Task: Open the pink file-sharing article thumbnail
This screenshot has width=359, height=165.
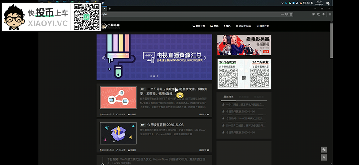Action: (x=118, y=97)
